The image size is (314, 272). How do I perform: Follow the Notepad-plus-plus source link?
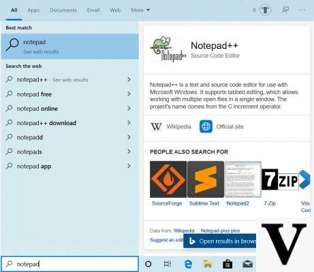(220, 231)
